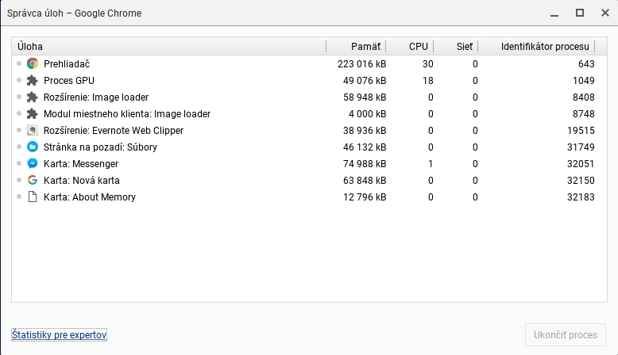This screenshot has width=618, height=355.
Task: Sort processes by CPU column header
Action: [x=418, y=47]
